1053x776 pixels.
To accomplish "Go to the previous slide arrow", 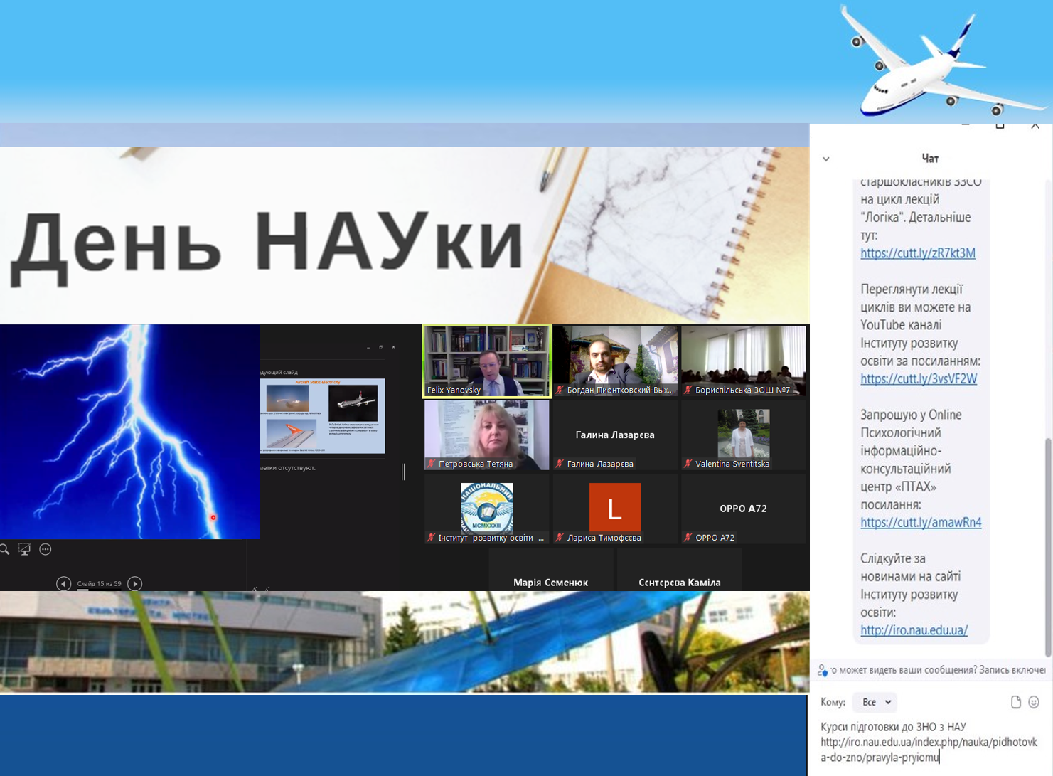I will [x=63, y=583].
